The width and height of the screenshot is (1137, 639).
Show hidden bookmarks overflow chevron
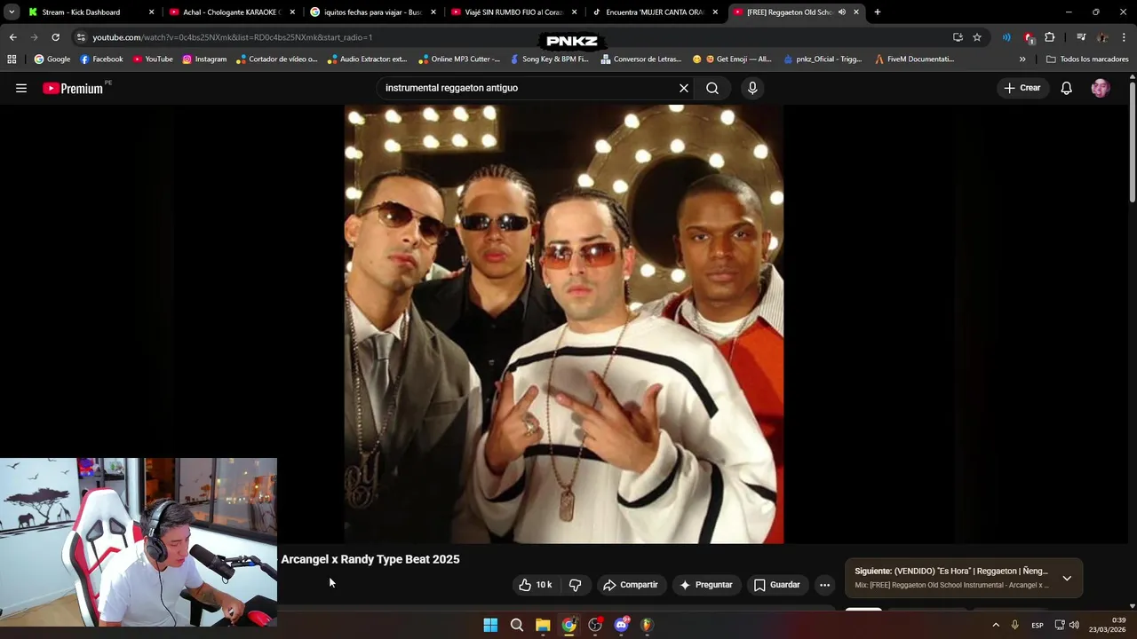(x=1022, y=59)
